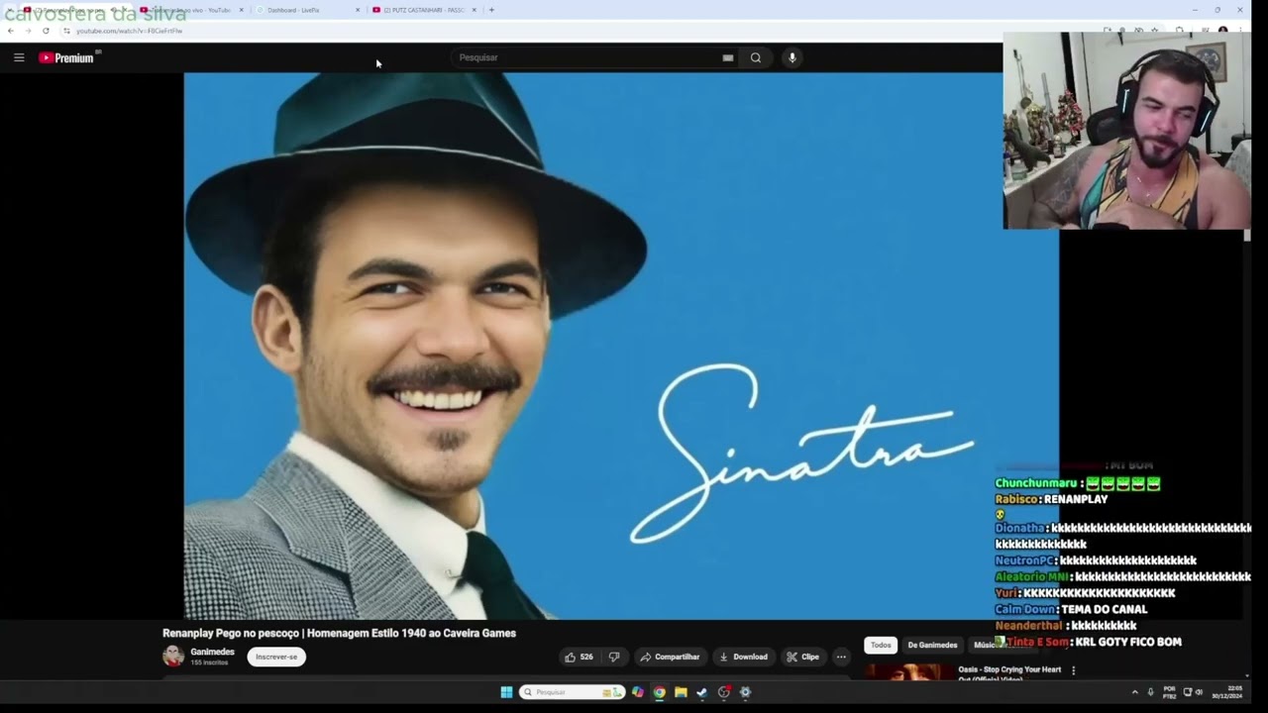Image resolution: width=1268 pixels, height=713 pixels.
Task: Open File Explorer from taskbar
Action: pyautogui.click(x=681, y=692)
